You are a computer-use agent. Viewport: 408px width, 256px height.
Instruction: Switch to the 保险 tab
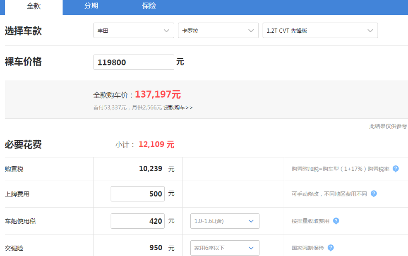tap(149, 6)
